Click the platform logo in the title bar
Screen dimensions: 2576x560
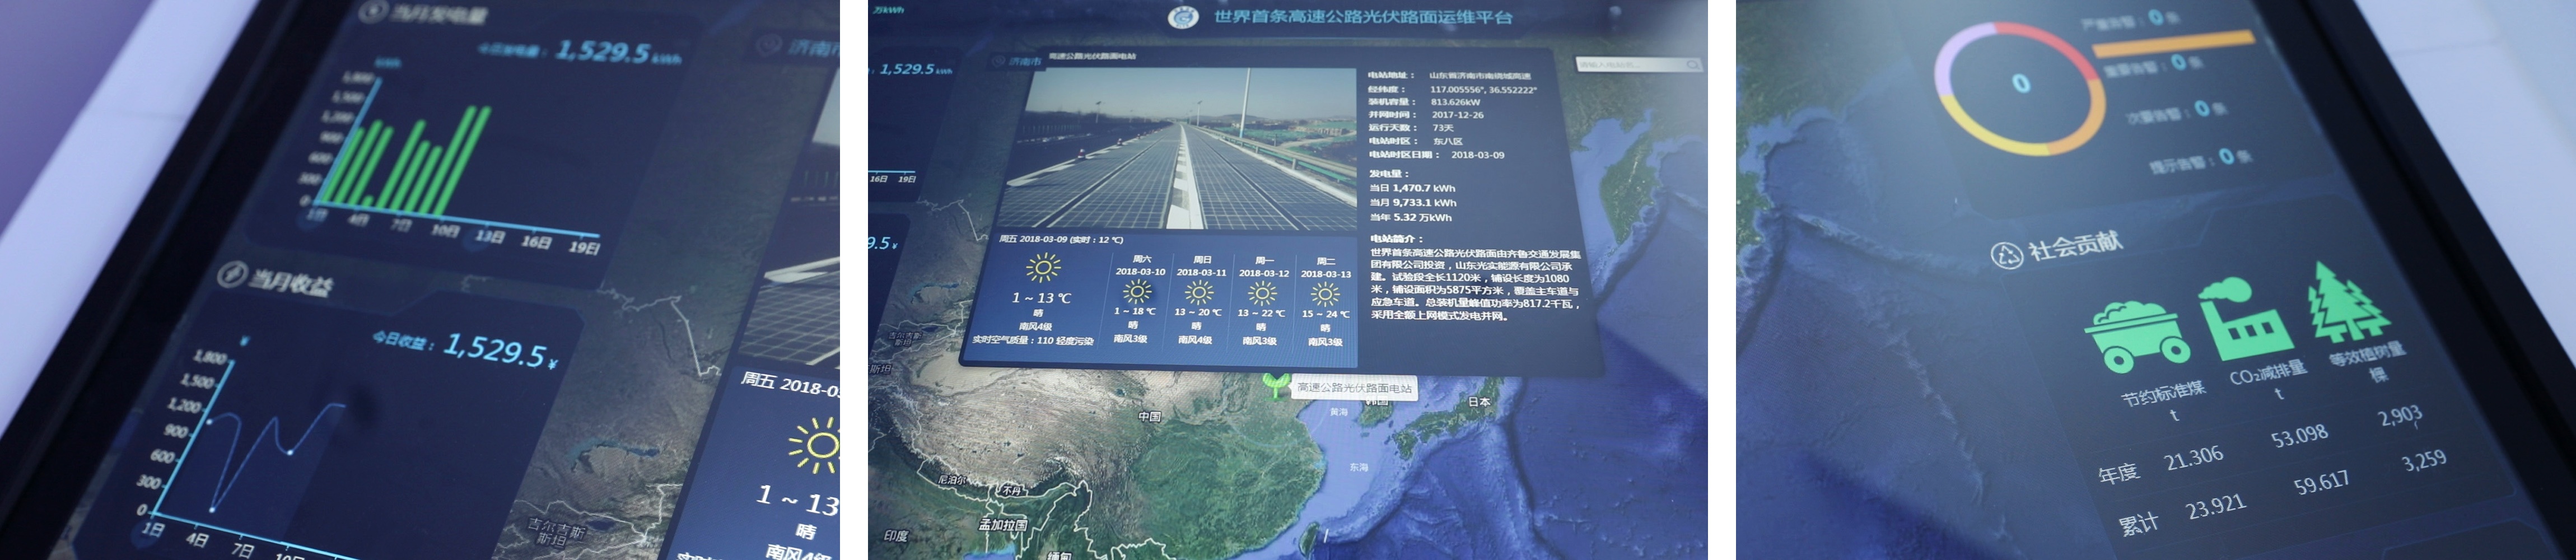[x=1184, y=17]
